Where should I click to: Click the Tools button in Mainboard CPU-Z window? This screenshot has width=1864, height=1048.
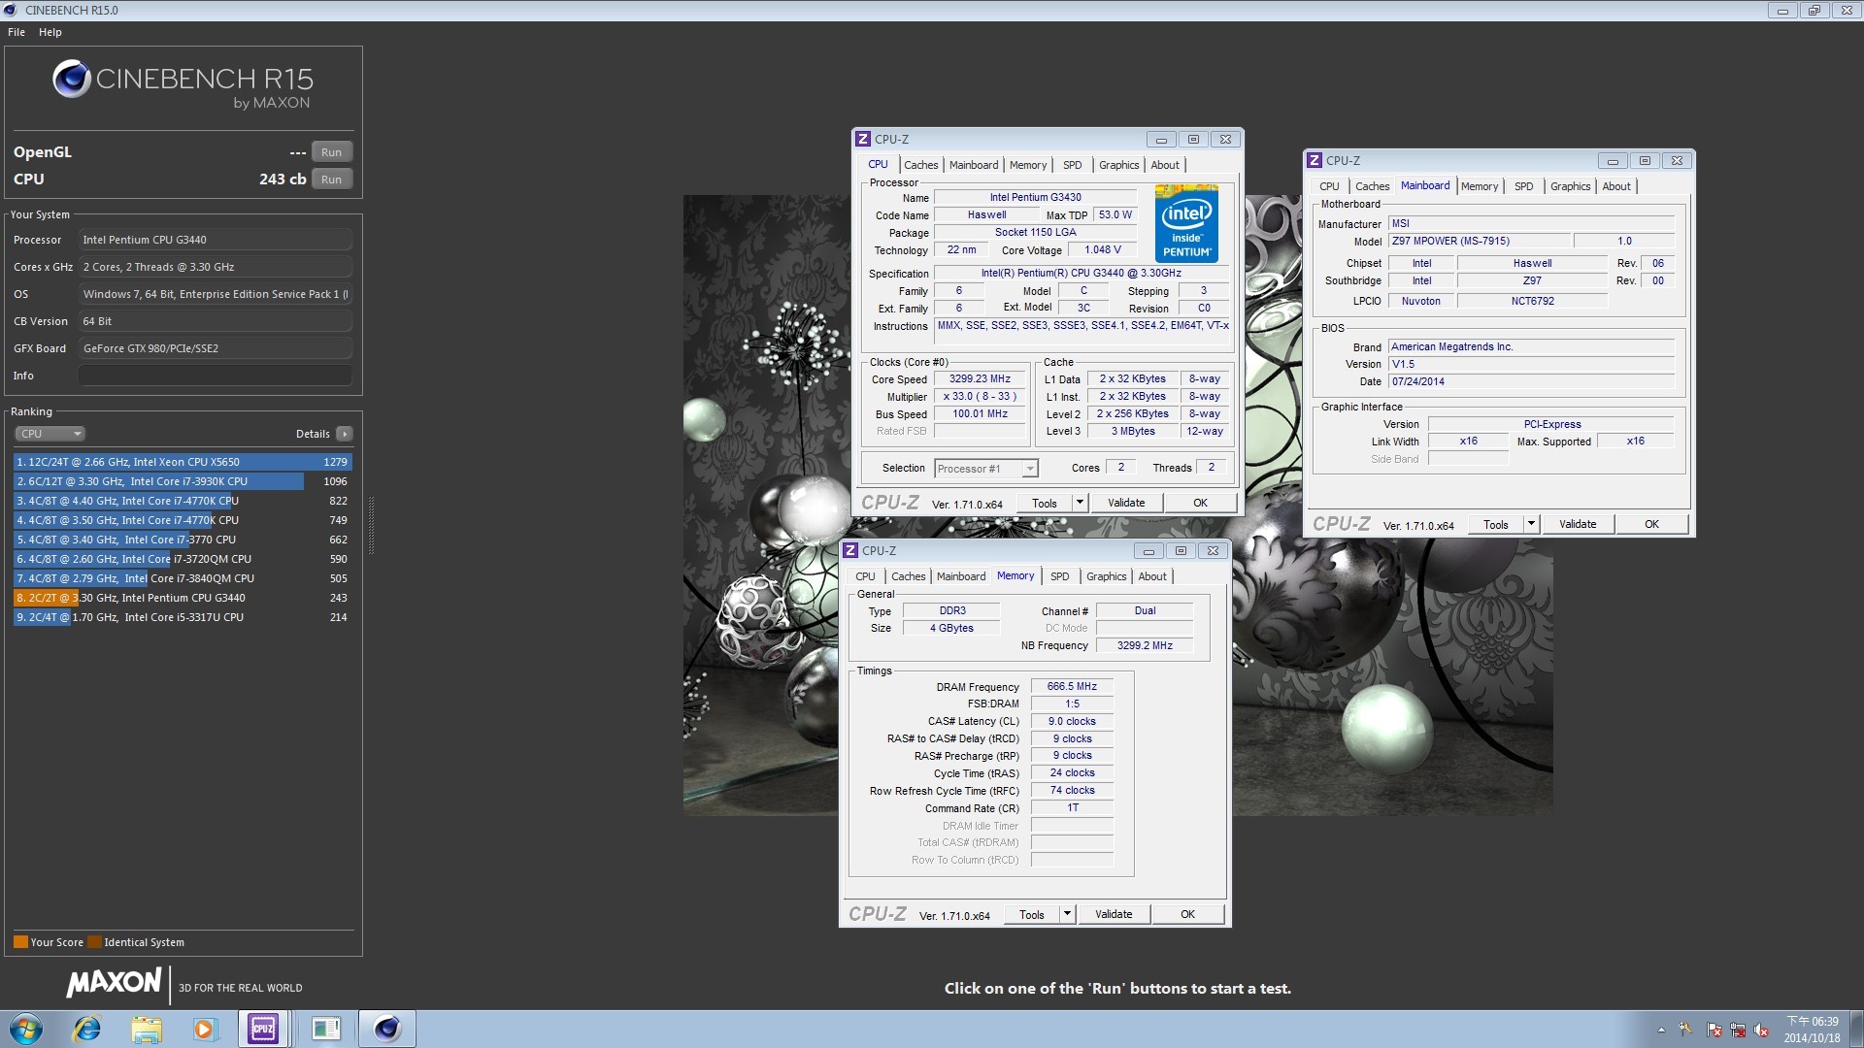(1496, 524)
